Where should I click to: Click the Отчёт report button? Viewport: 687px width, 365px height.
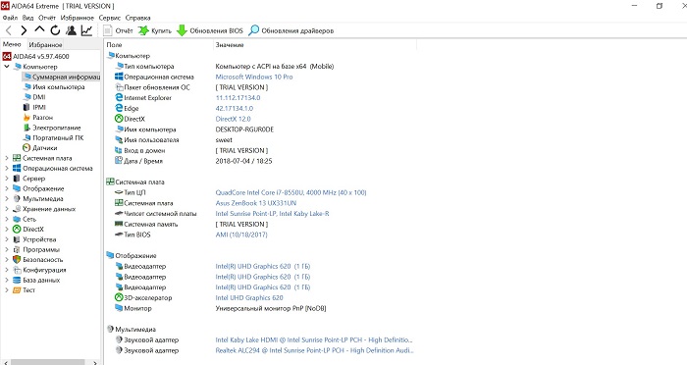click(118, 30)
